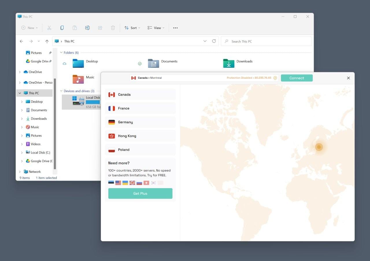Open the Sort dropdown menu

pos(132,28)
